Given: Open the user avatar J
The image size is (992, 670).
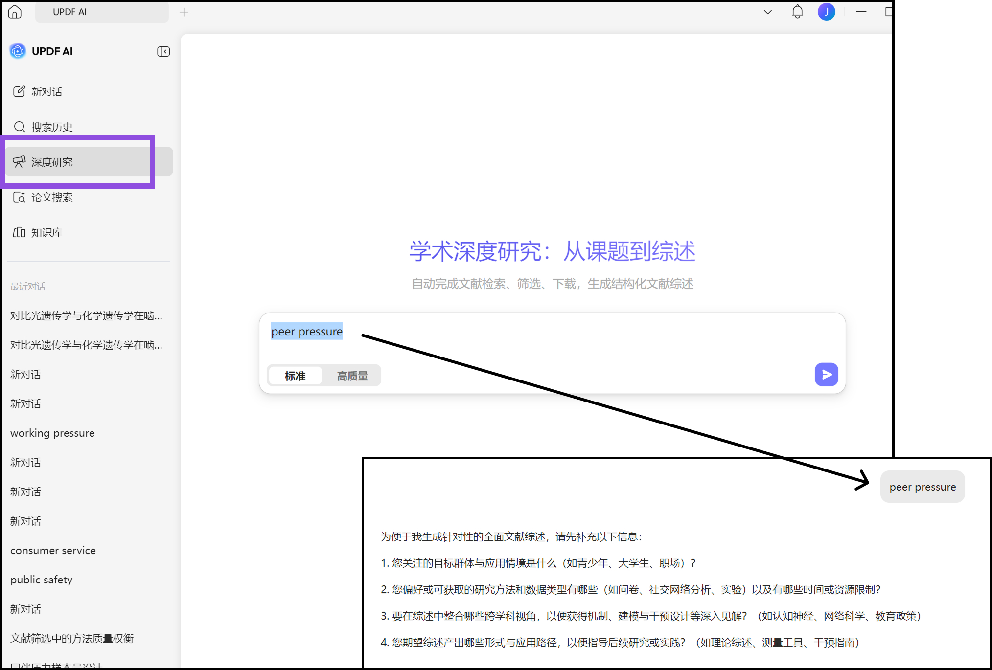Looking at the screenshot, I should (826, 12).
